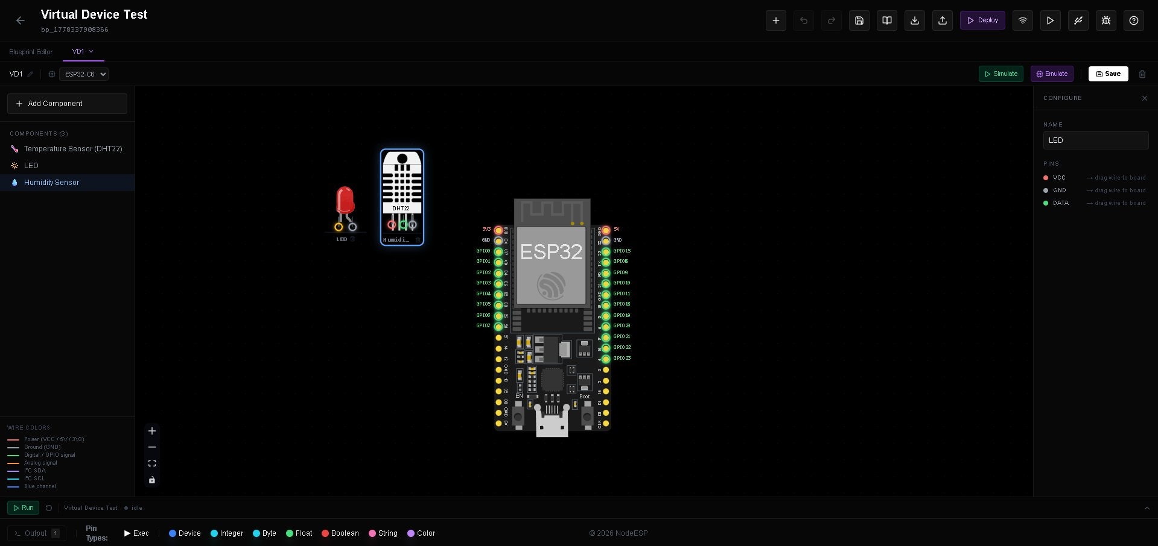Click the Exec pin type label
Screen dimensions: 1158x546
(141, 533)
